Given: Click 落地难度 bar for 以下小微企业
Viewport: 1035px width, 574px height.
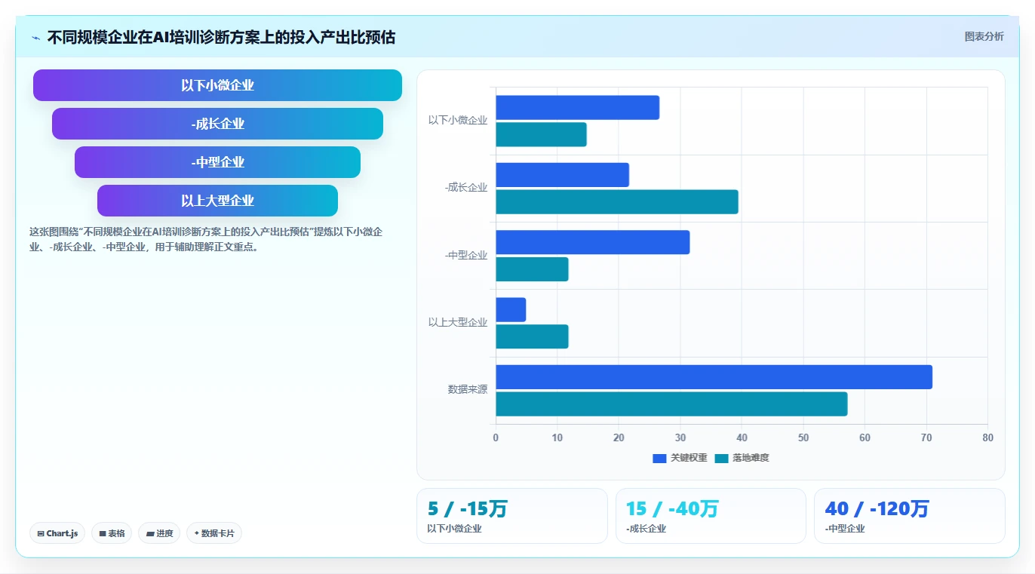Looking at the screenshot, I should coord(541,134).
